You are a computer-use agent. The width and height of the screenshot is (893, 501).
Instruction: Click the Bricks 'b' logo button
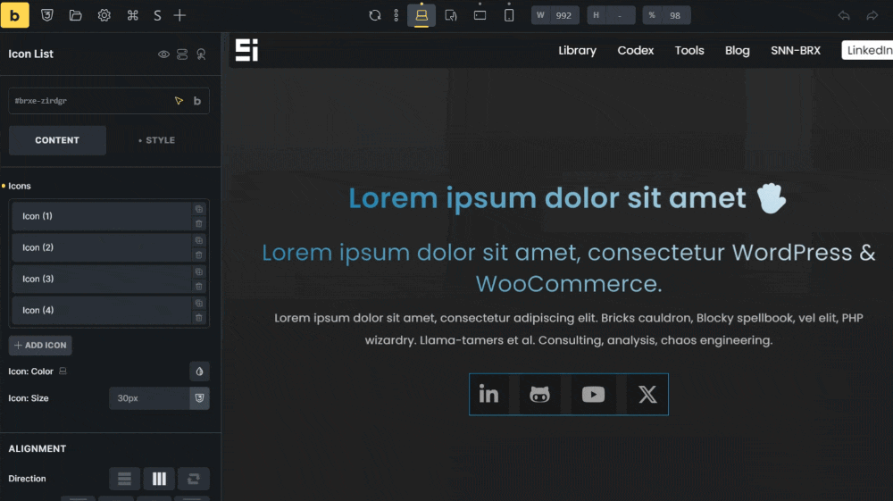(x=15, y=15)
